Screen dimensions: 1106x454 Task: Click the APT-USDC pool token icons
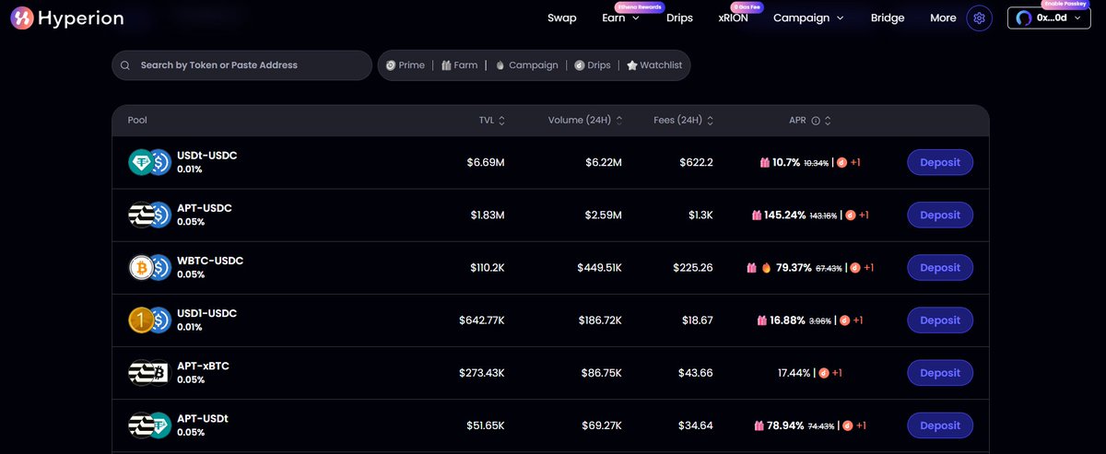[149, 215]
